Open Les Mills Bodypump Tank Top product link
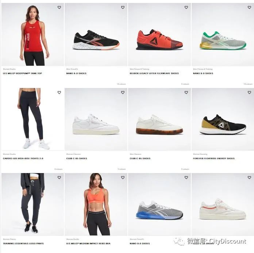Image resolution: width=254 pixels, height=253 pixels. (x=22, y=73)
